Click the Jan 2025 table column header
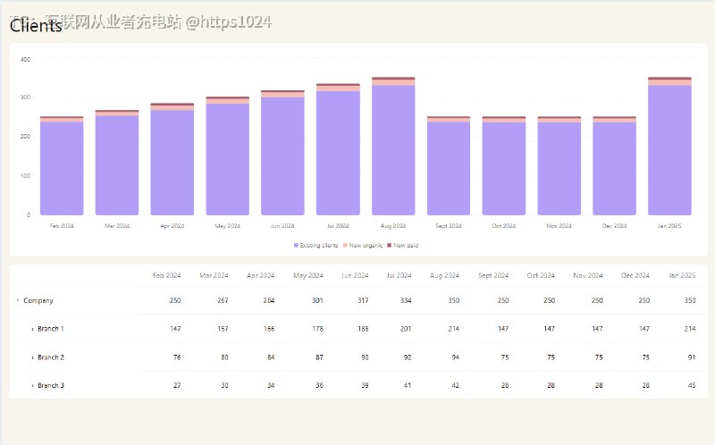The width and height of the screenshot is (715, 445). (682, 275)
